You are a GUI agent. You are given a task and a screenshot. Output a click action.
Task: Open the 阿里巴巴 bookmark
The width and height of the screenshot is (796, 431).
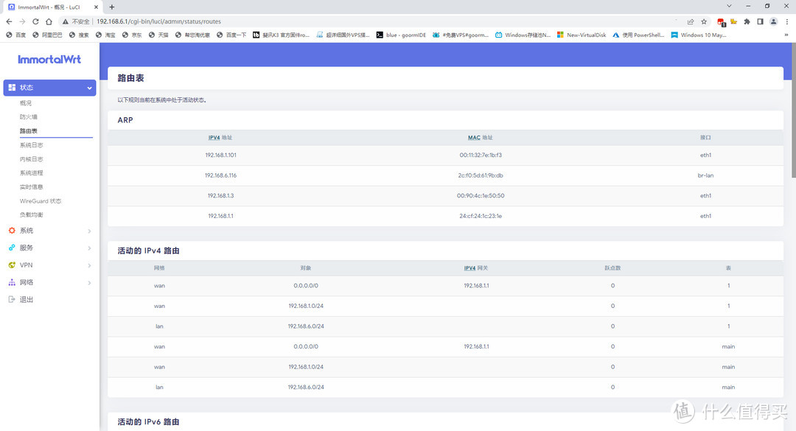click(x=47, y=35)
